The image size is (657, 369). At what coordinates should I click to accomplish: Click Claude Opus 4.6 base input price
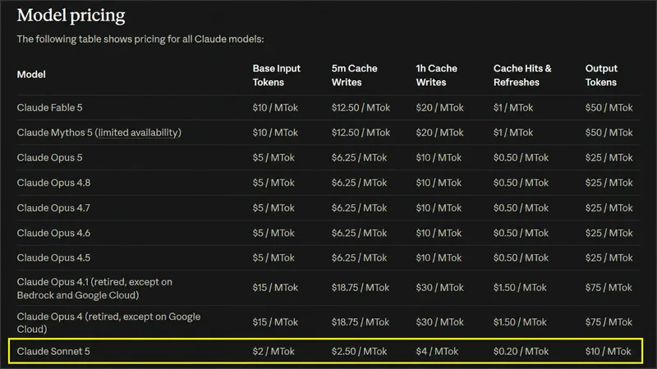click(x=273, y=233)
